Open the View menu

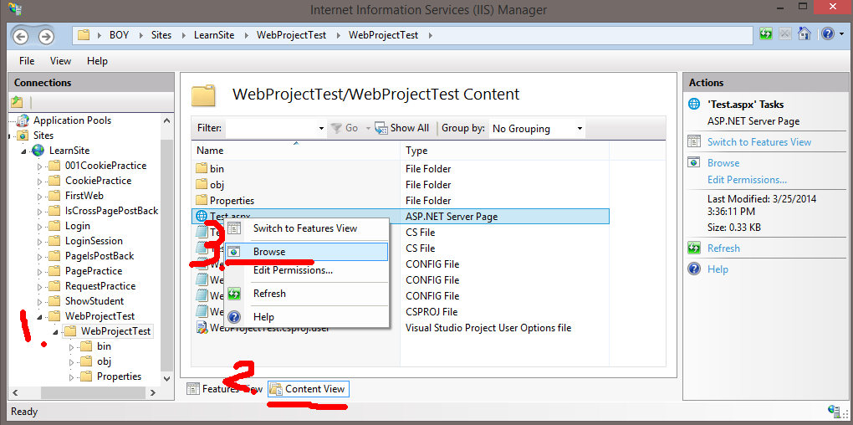point(60,61)
